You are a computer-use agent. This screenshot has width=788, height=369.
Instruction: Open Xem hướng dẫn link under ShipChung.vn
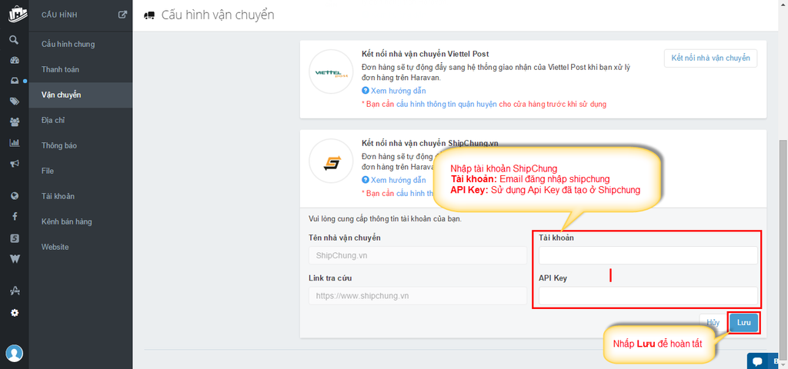pyautogui.click(x=394, y=180)
